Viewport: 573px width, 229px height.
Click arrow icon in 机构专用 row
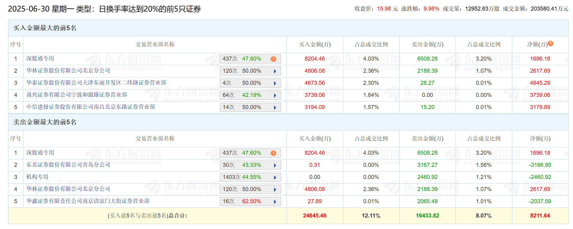click(x=275, y=177)
